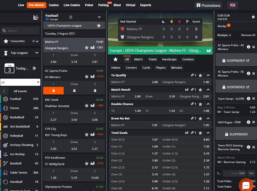
Task: Open Multiple bet type dropdown
Action: point(224,35)
